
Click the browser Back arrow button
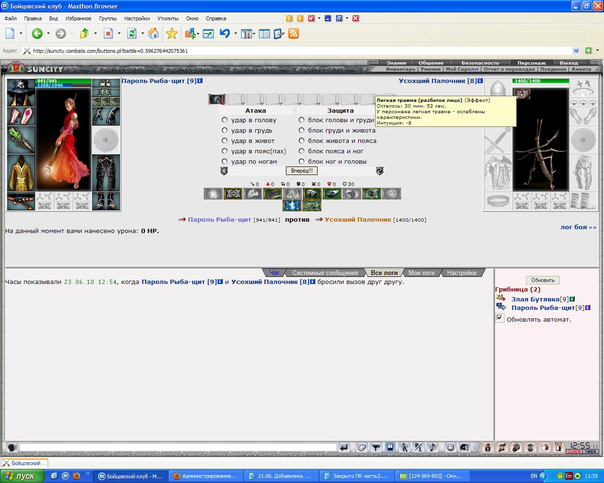(37, 33)
